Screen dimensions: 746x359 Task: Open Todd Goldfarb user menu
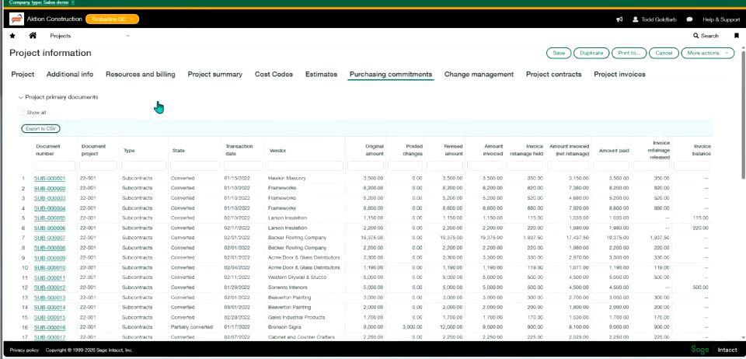coord(654,19)
